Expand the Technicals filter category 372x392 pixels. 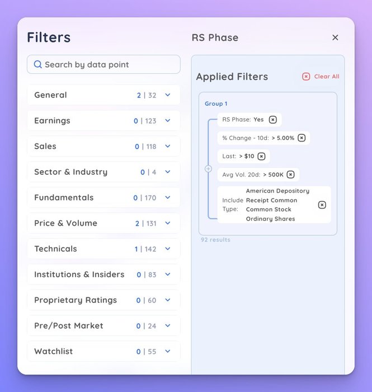167,249
